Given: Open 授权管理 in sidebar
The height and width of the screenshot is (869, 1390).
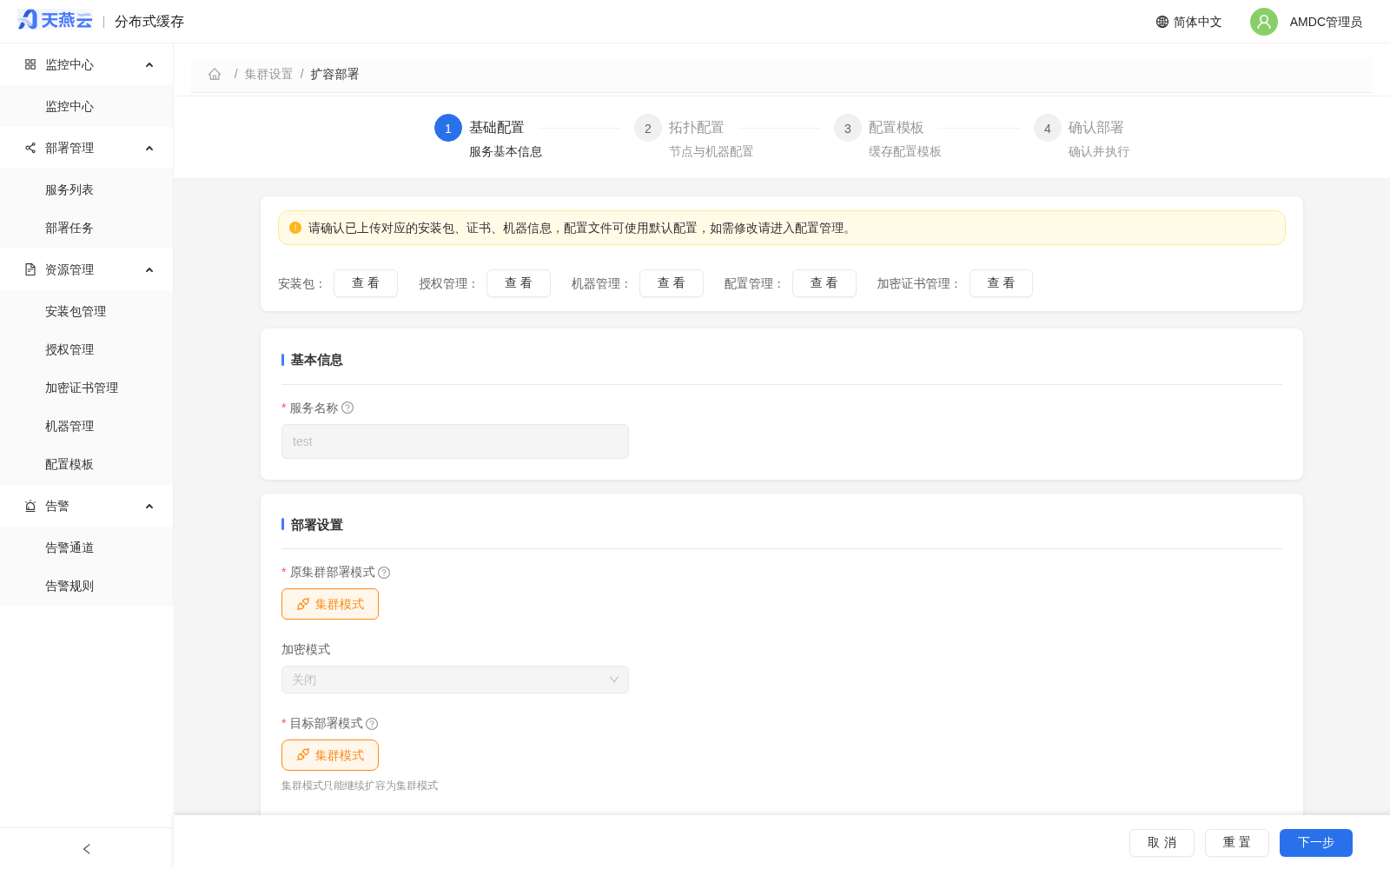Looking at the screenshot, I should (x=87, y=349).
